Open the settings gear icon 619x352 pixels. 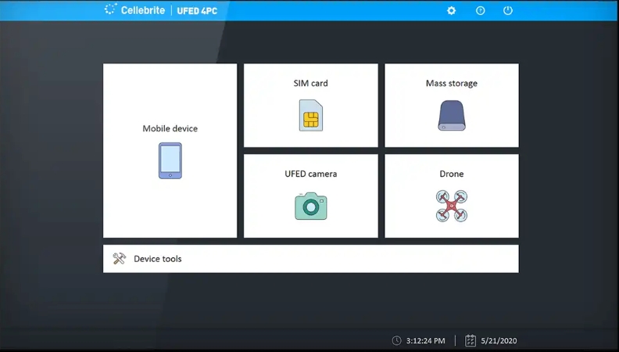click(x=451, y=11)
